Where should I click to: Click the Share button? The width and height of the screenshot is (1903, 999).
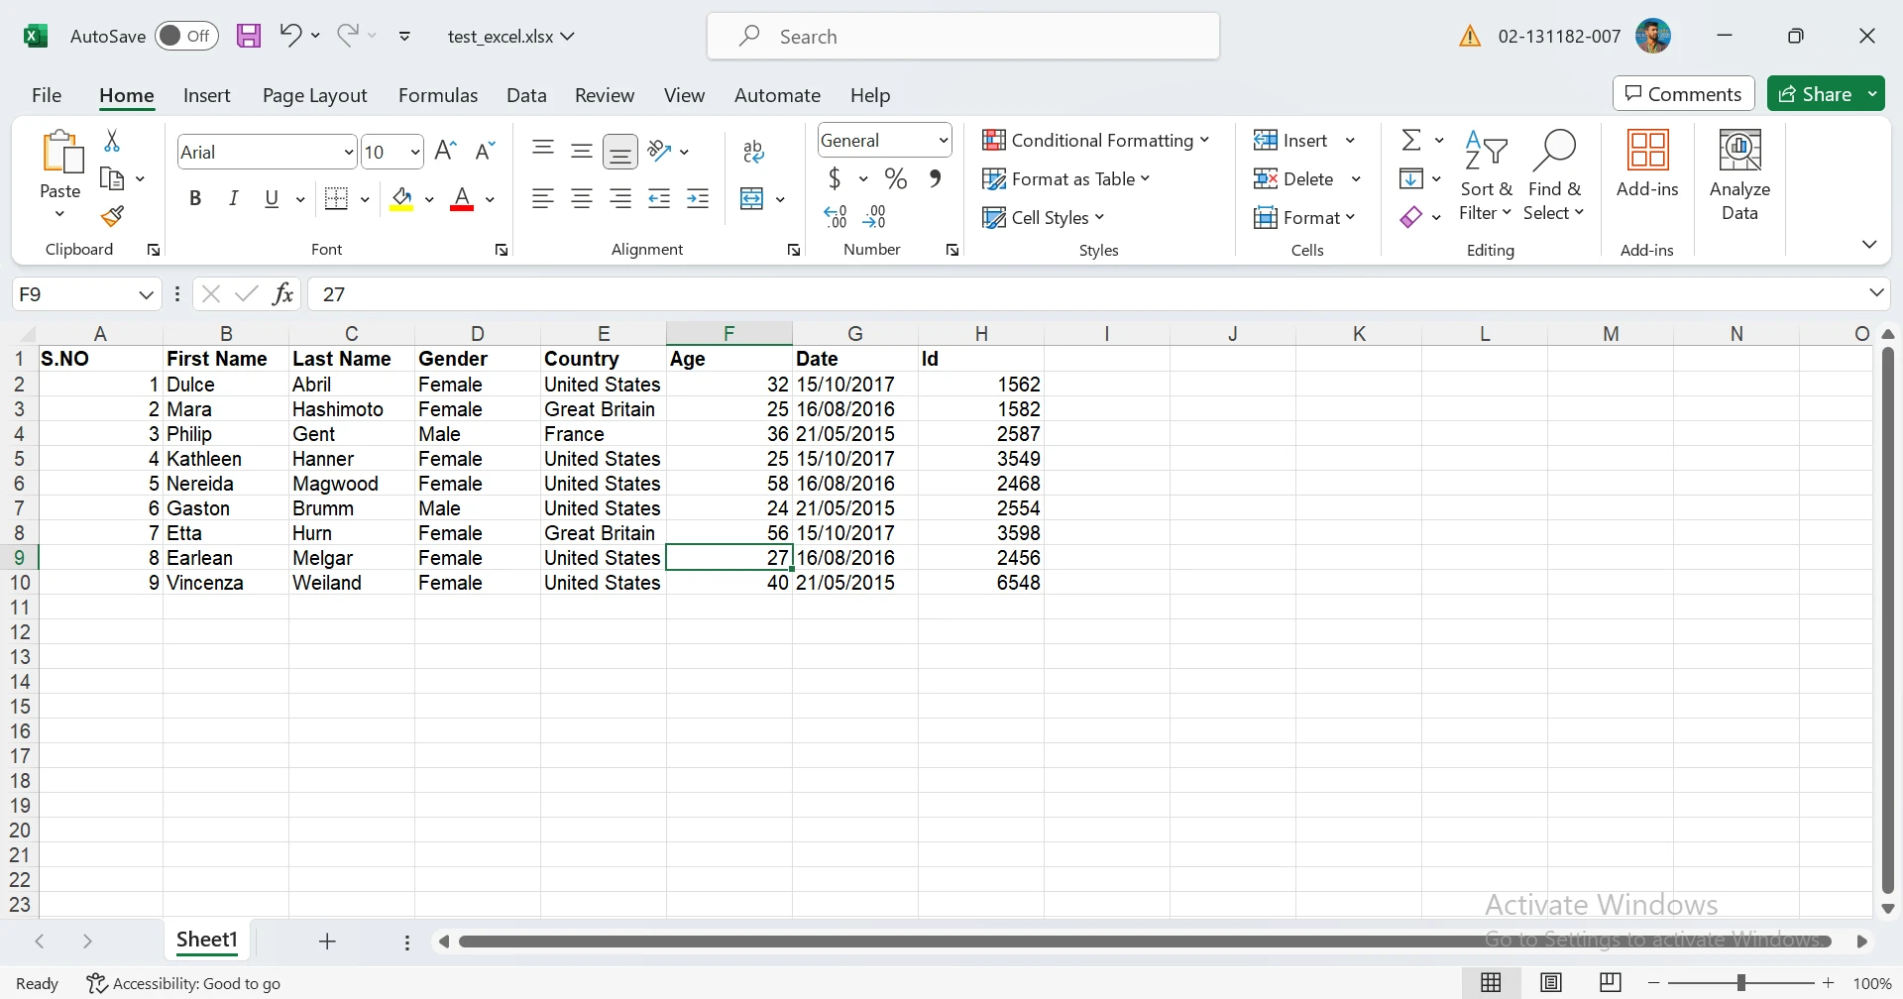point(1815,94)
